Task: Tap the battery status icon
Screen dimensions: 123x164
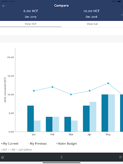Action: point(119,1)
